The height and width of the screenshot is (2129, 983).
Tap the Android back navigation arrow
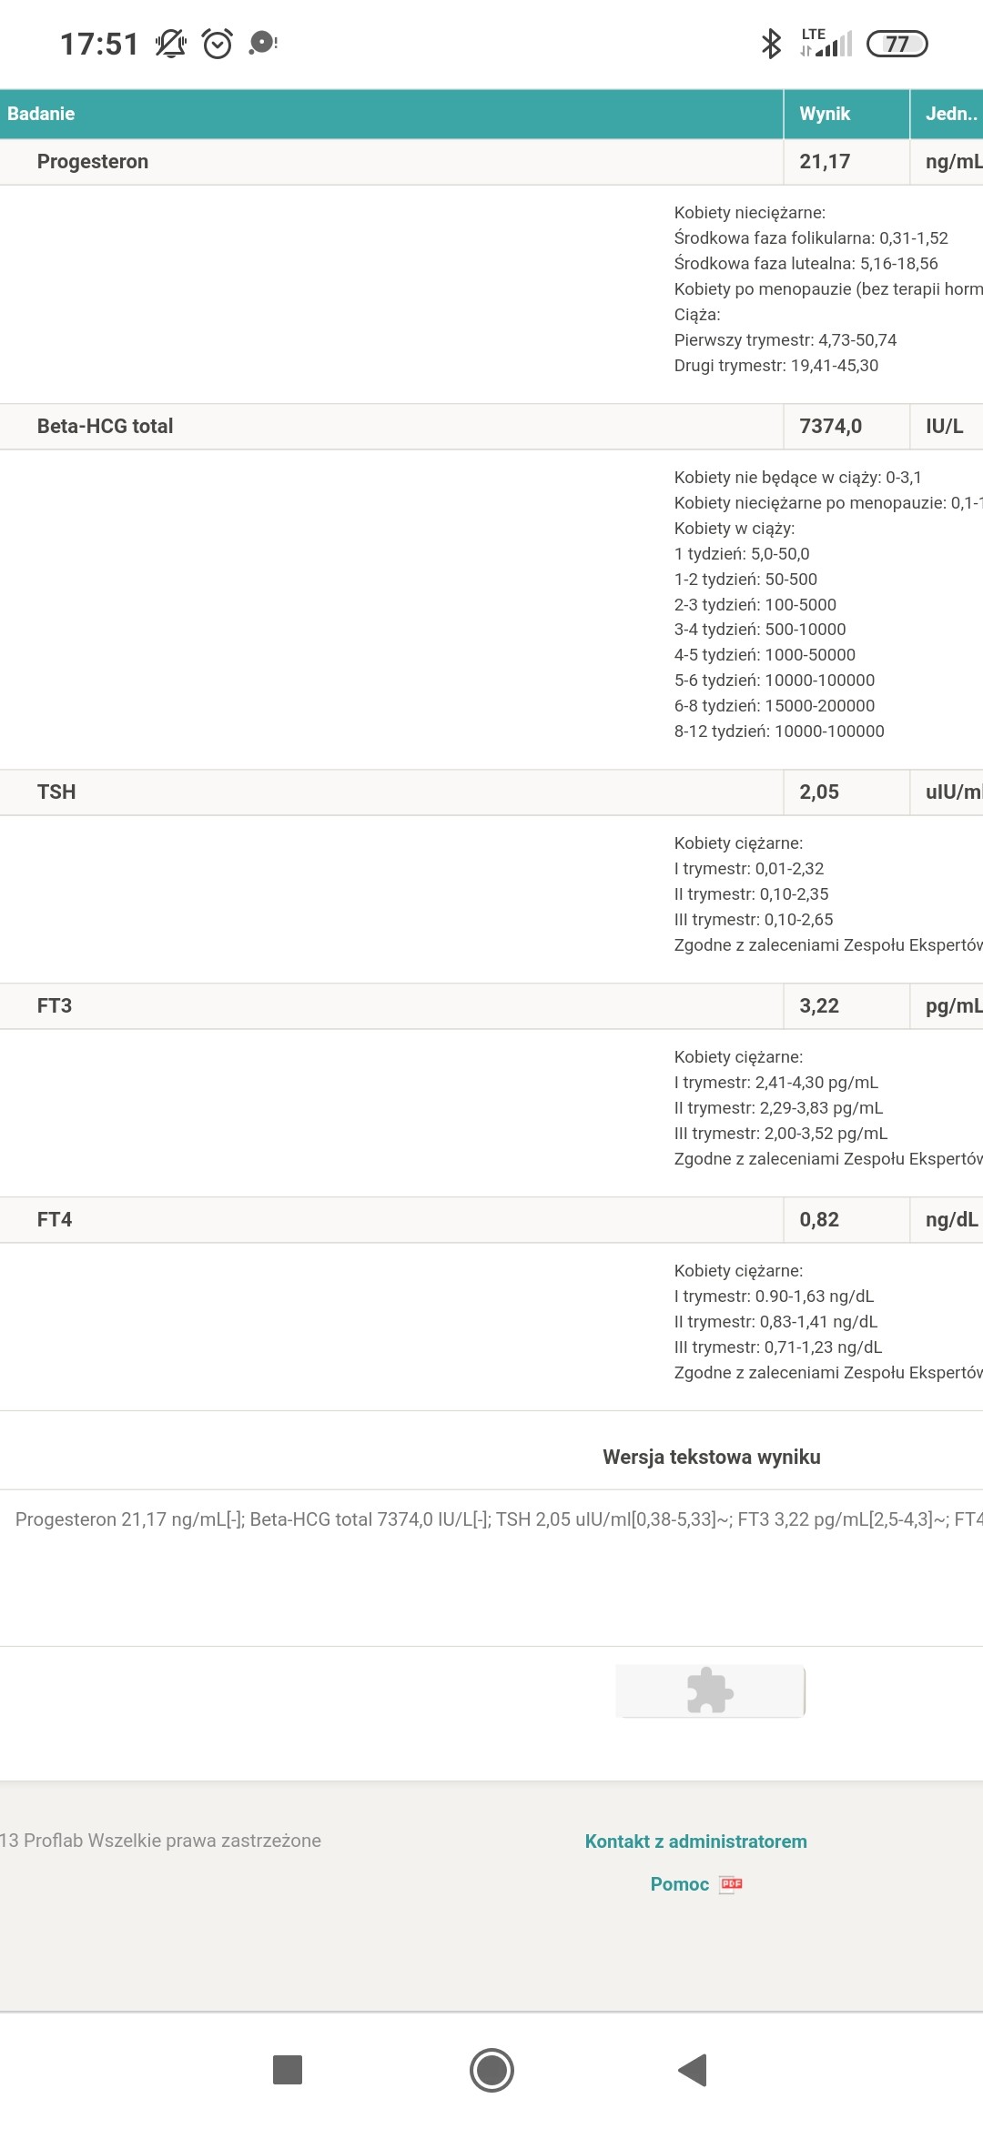click(x=694, y=2070)
